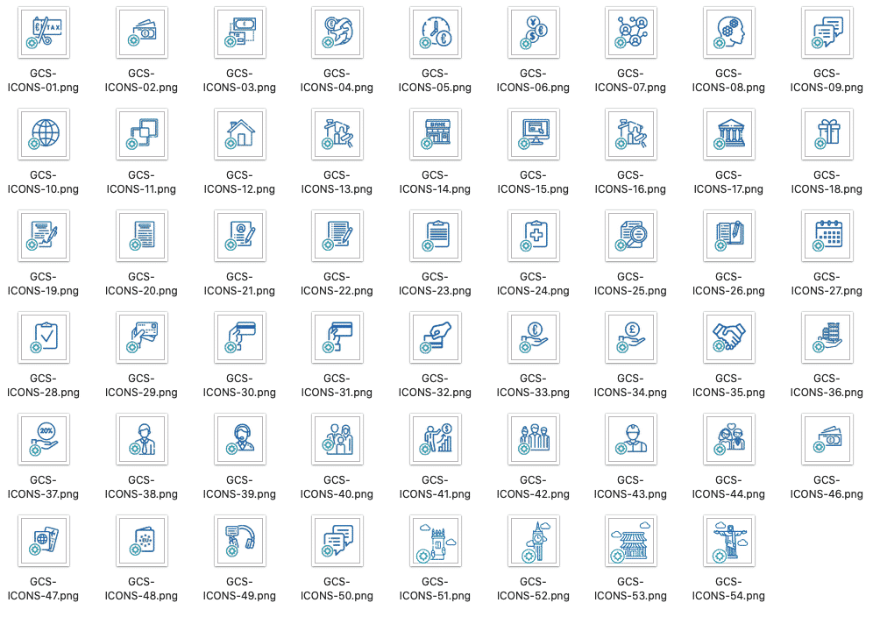Click the file name GCS-ICONS-22.png
Viewport: 873px width, 624px height.
(337, 283)
